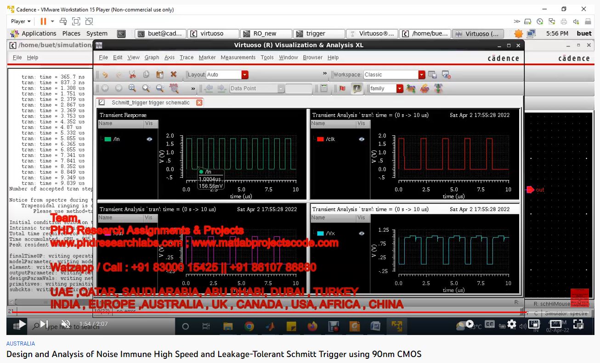Click the Undo arrow icon
600x363 pixels.
click(x=105, y=75)
